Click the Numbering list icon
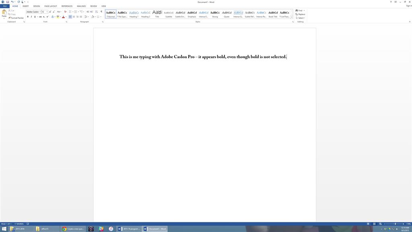This screenshot has width=412, height=232. point(75,12)
